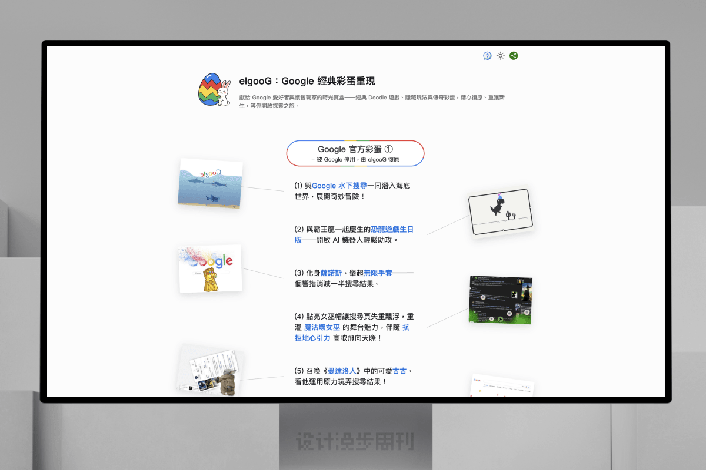This screenshot has height=470, width=706.
Task: Open the partially visible Google search thumbnail
Action: [x=502, y=385]
